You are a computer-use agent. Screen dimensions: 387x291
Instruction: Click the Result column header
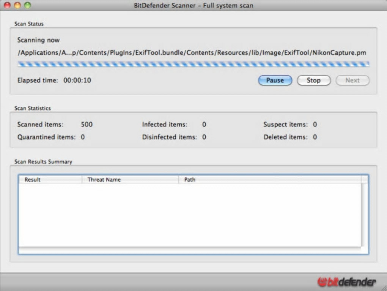coord(50,180)
